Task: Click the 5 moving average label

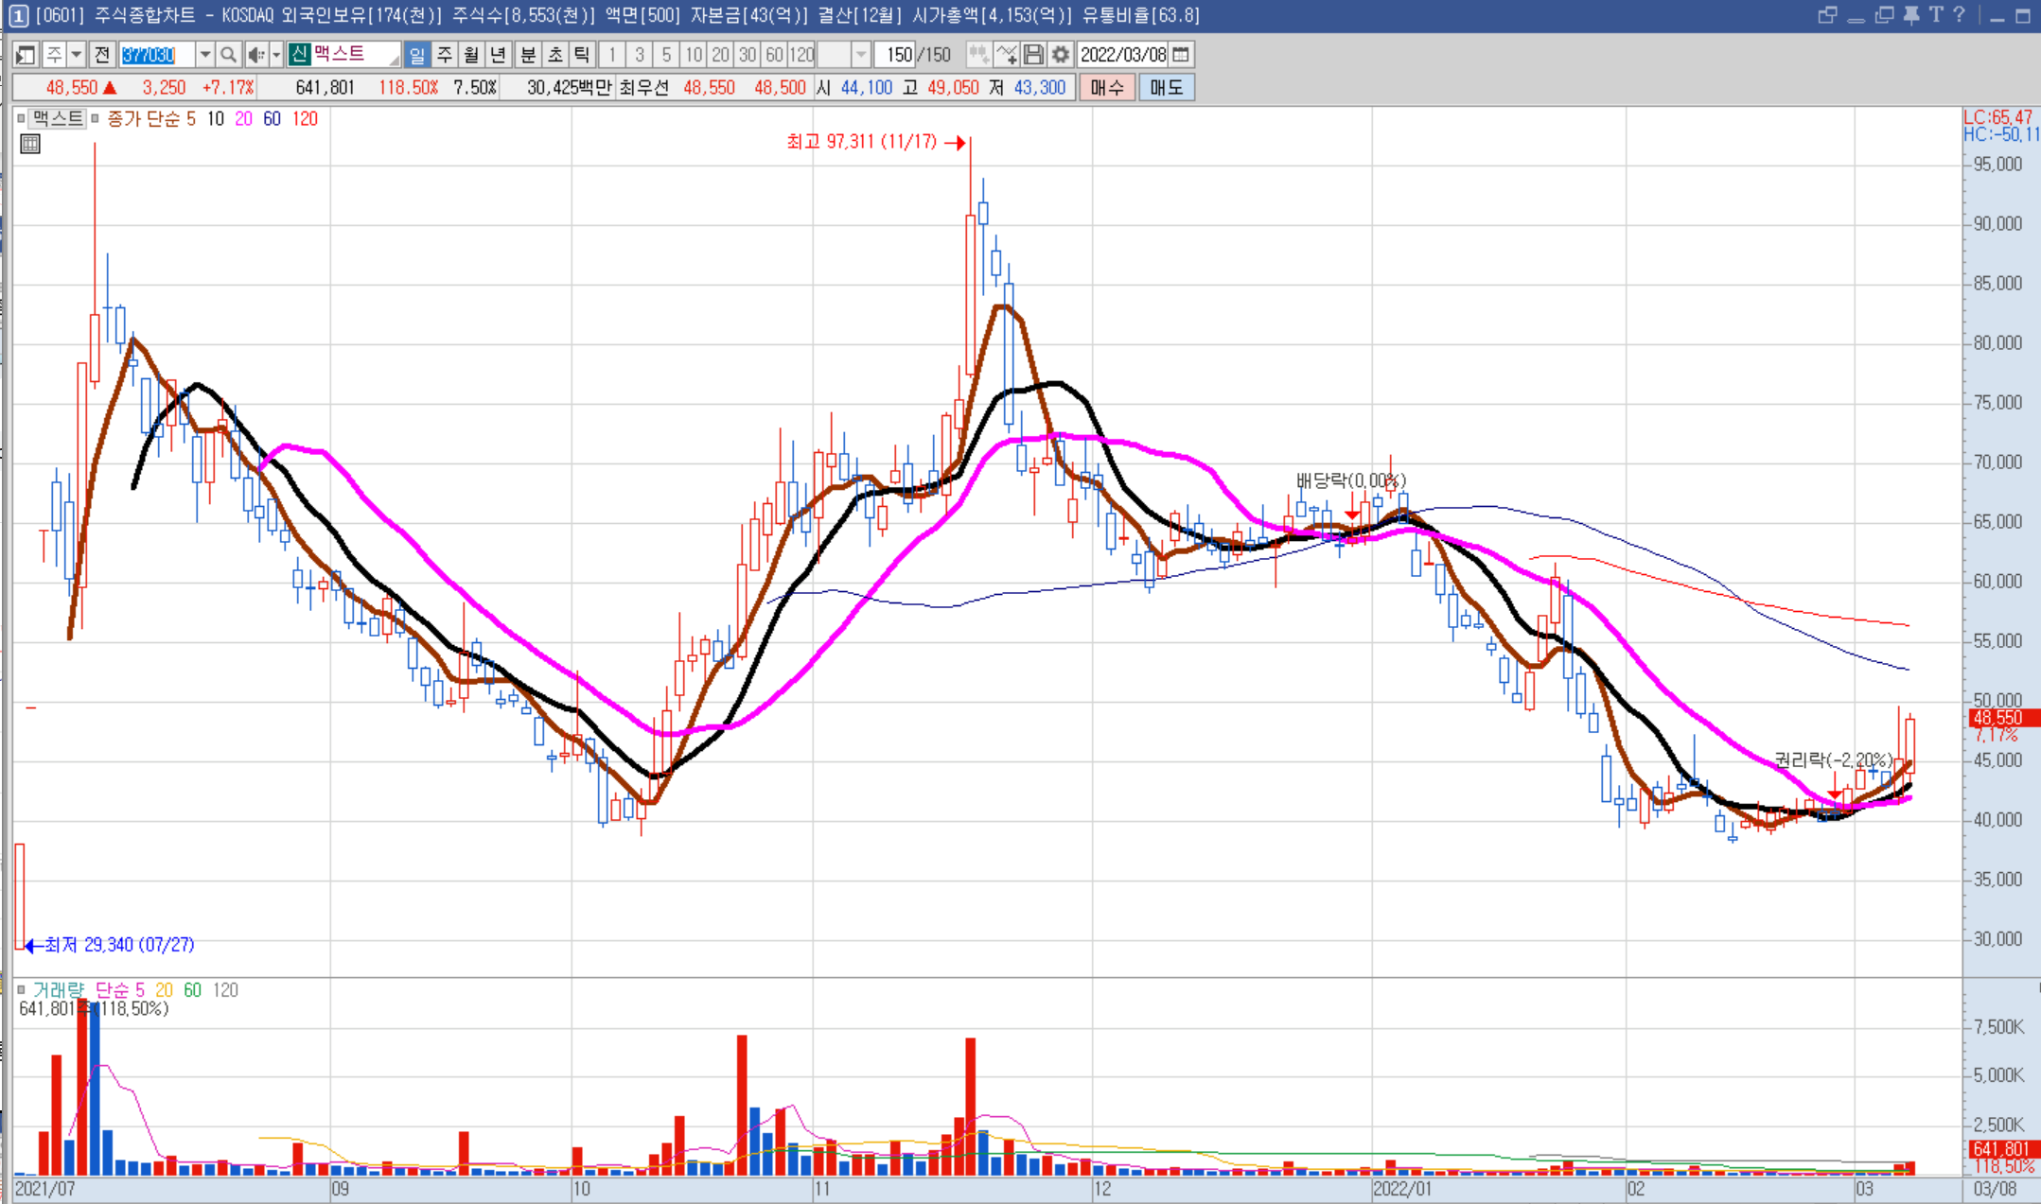Action: [191, 119]
